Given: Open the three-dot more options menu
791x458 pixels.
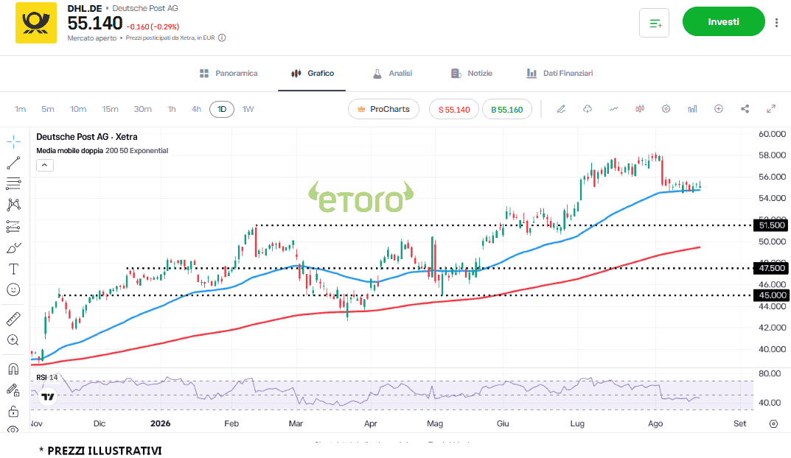Looking at the screenshot, I should point(776,23).
